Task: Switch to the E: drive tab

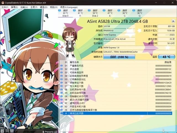Action: click(x=110, y=13)
